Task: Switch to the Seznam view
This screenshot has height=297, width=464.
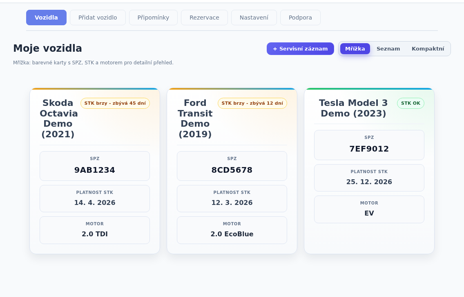Action: [388, 49]
